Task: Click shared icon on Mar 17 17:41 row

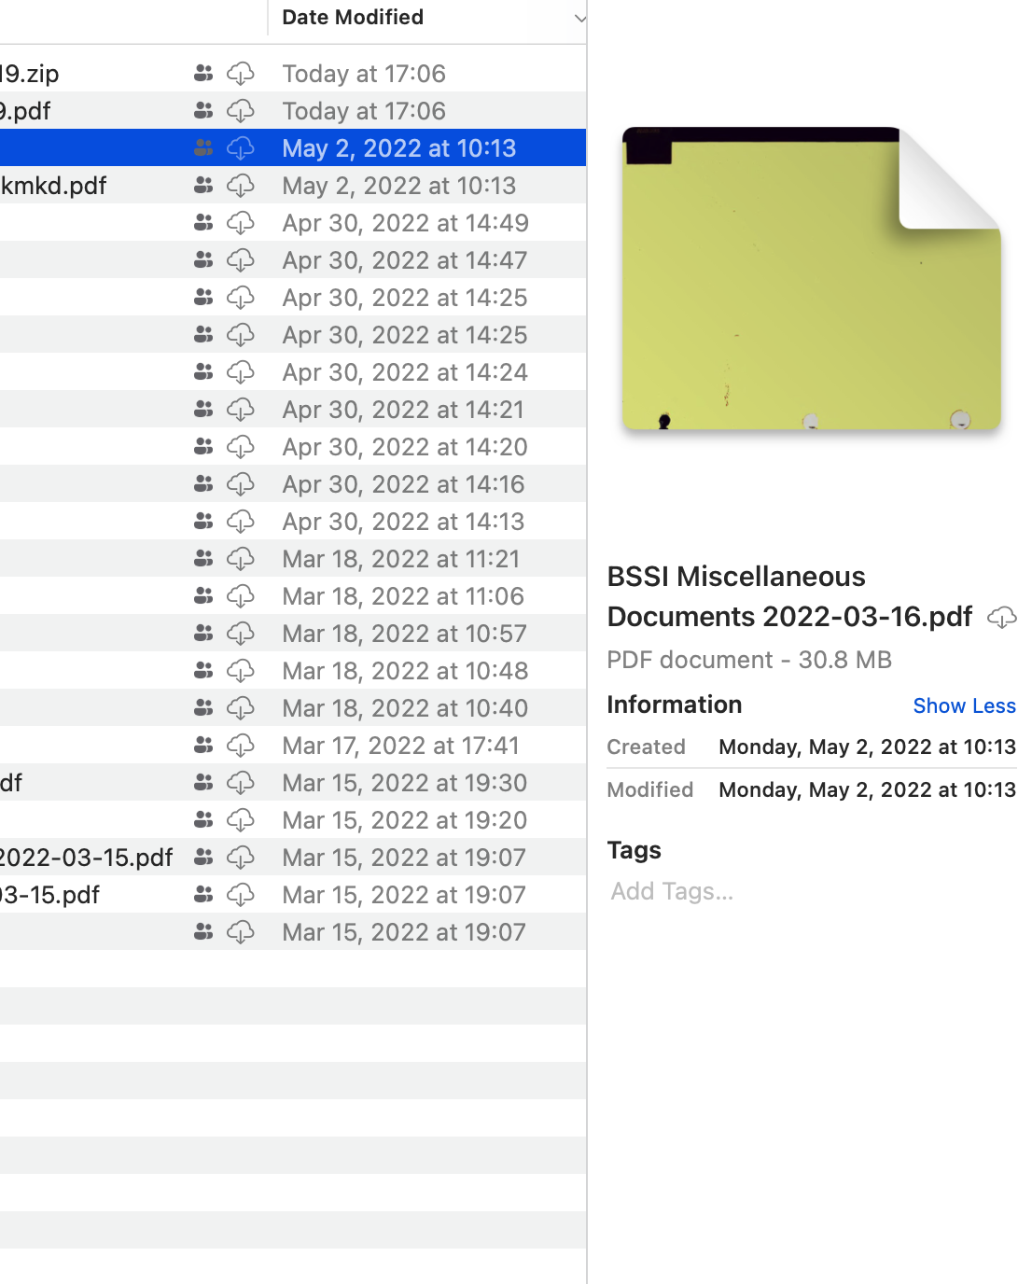Action: (203, 746)
